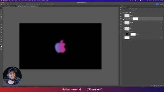Select the Eraser tool
The width and height of the screenshot is (164, 92).
(1, 26)
